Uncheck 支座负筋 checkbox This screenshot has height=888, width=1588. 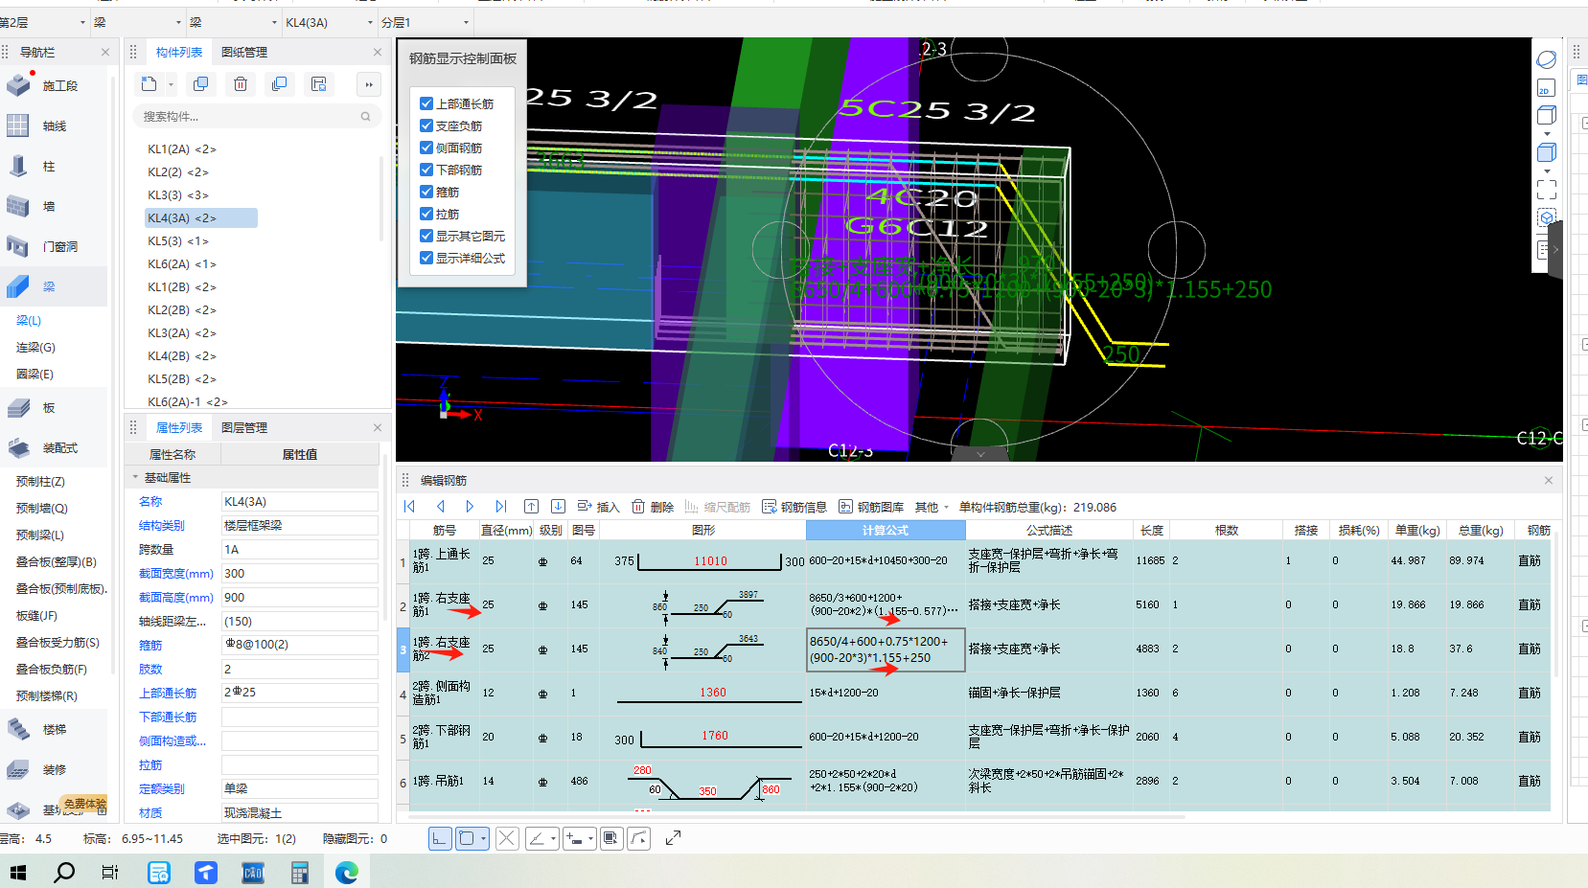click(426, 125)
